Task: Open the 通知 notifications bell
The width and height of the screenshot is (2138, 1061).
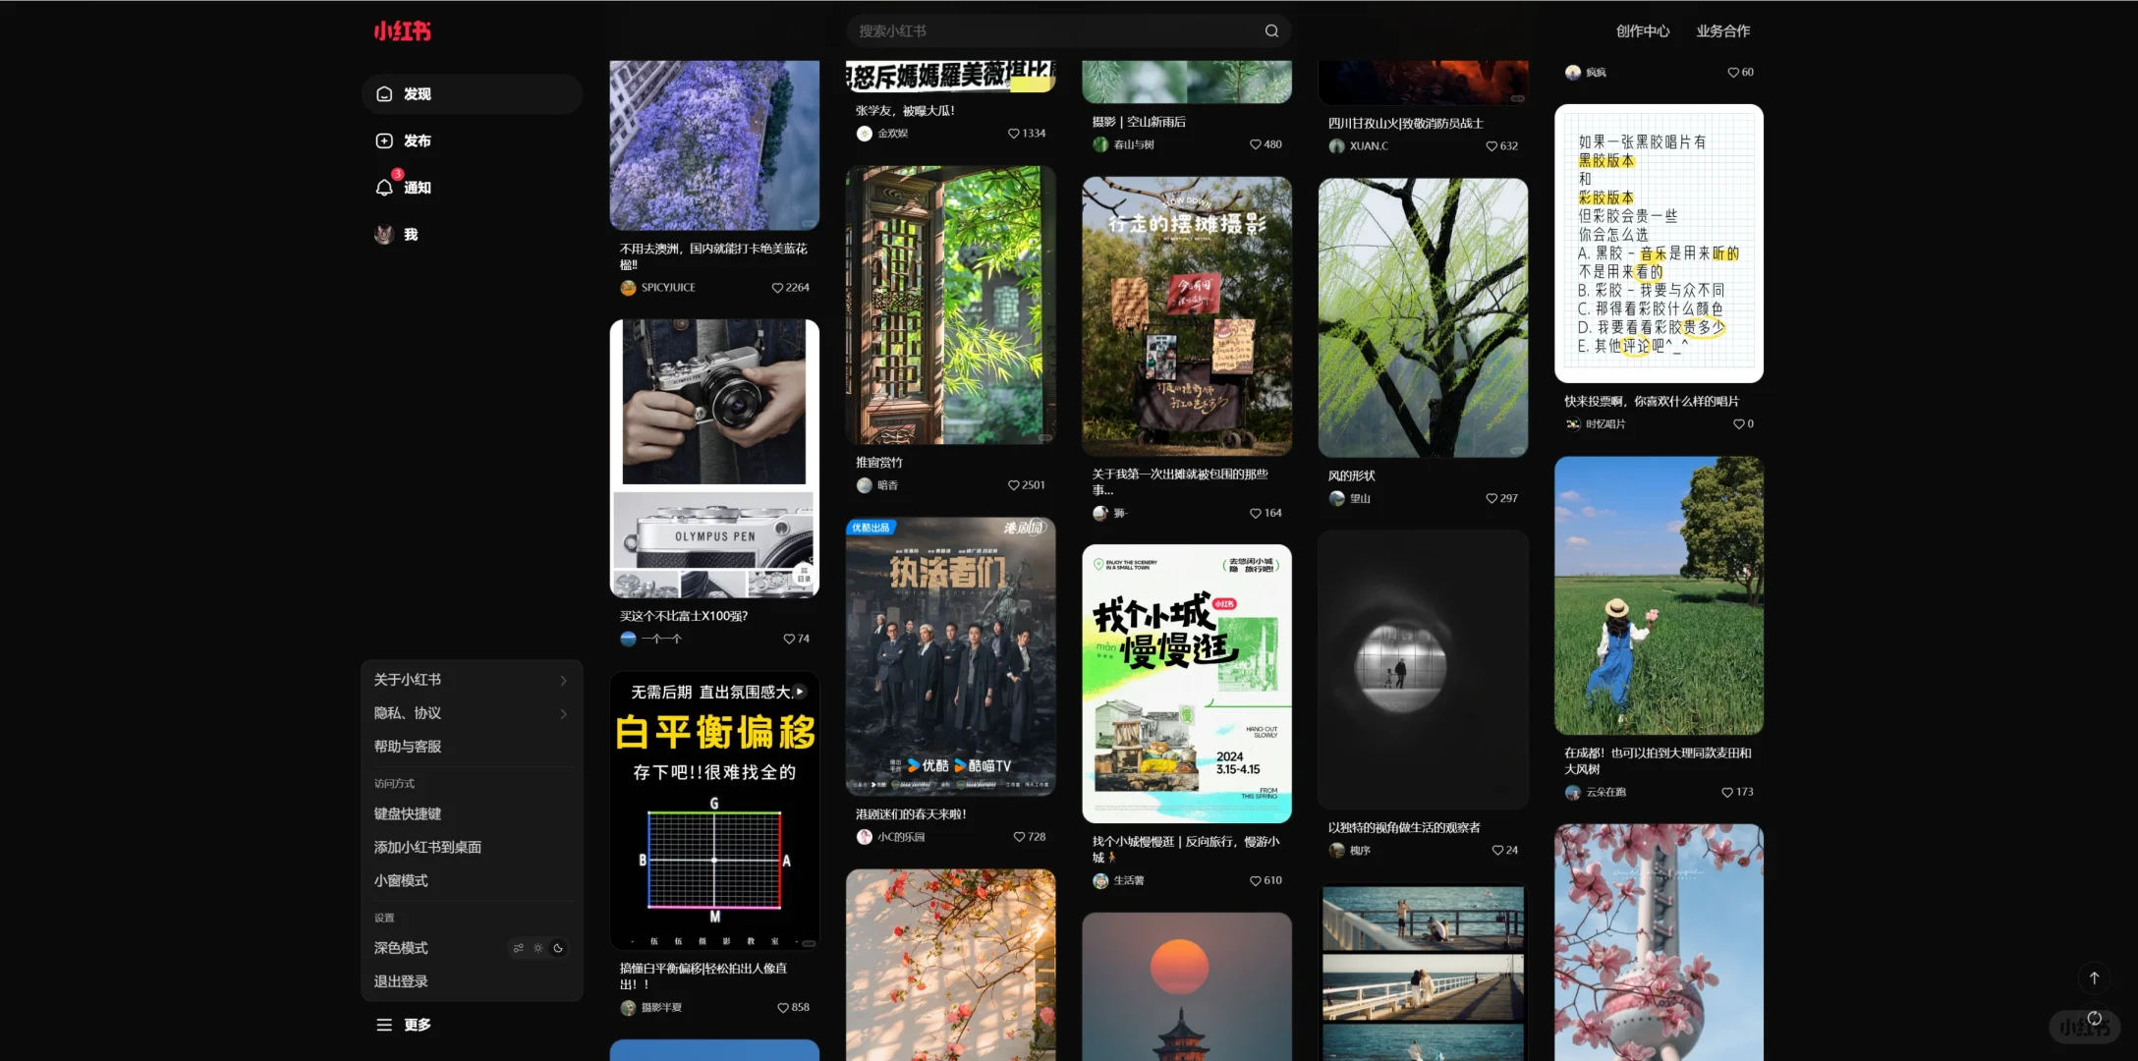Action: coord(384,188)
